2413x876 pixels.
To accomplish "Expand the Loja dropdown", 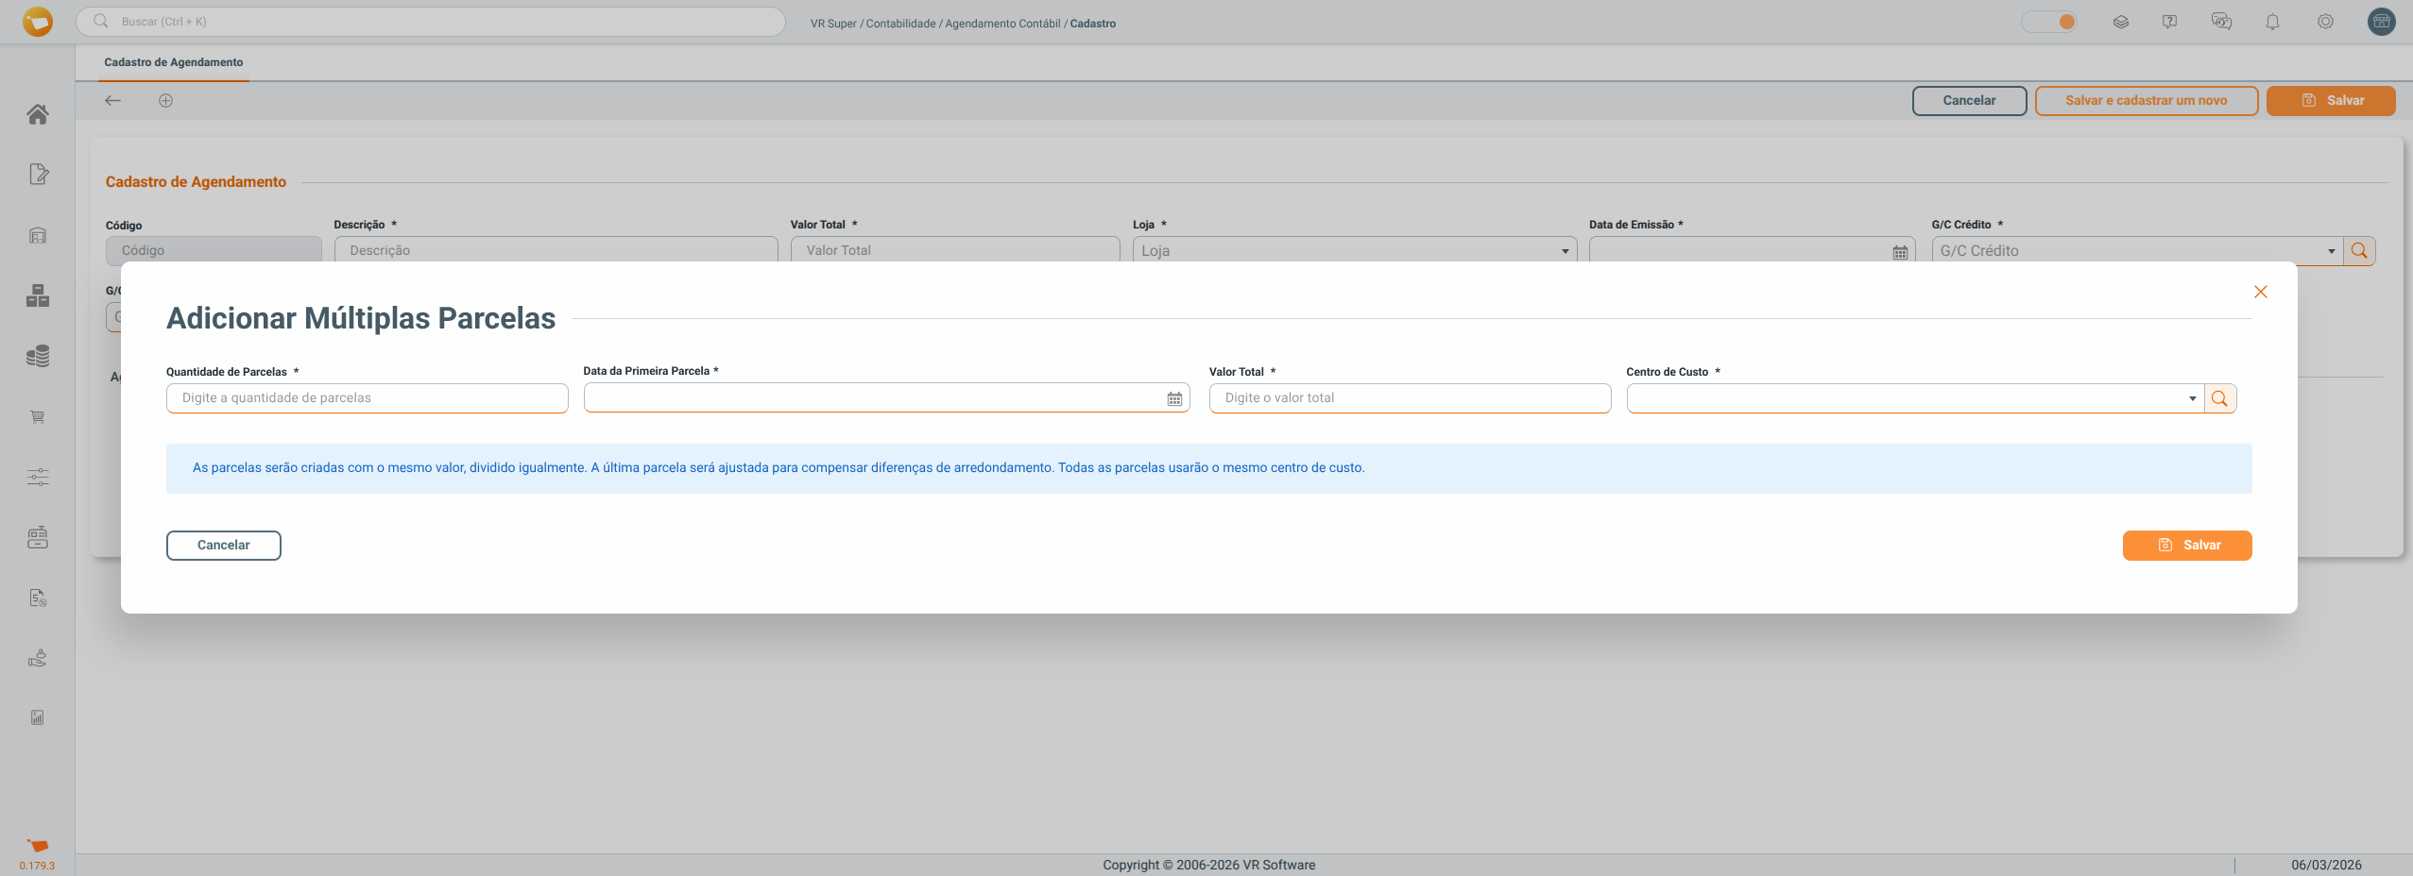I will [x=1565, y=251].
